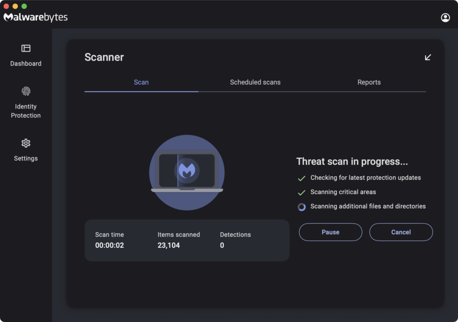The height and width of the screenshot is (322, 458).
Task: Click the Detections count
Action: click(x=222, y=245)
